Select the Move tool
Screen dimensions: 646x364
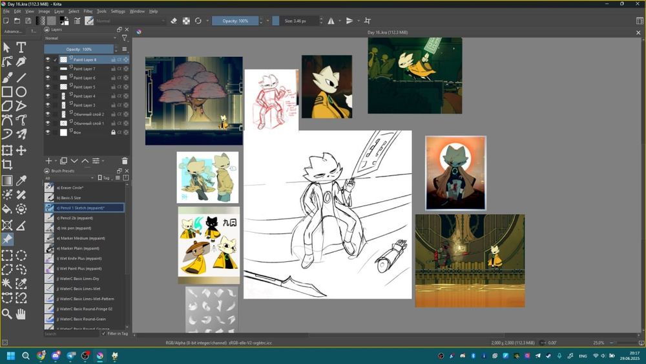[x=21, y=150]
